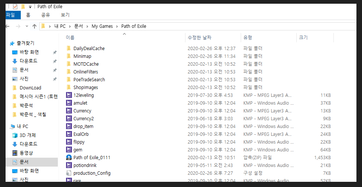
Task: Select the potiondrink audio file icon
Action: pyautogui.click(x=69, y=165)
